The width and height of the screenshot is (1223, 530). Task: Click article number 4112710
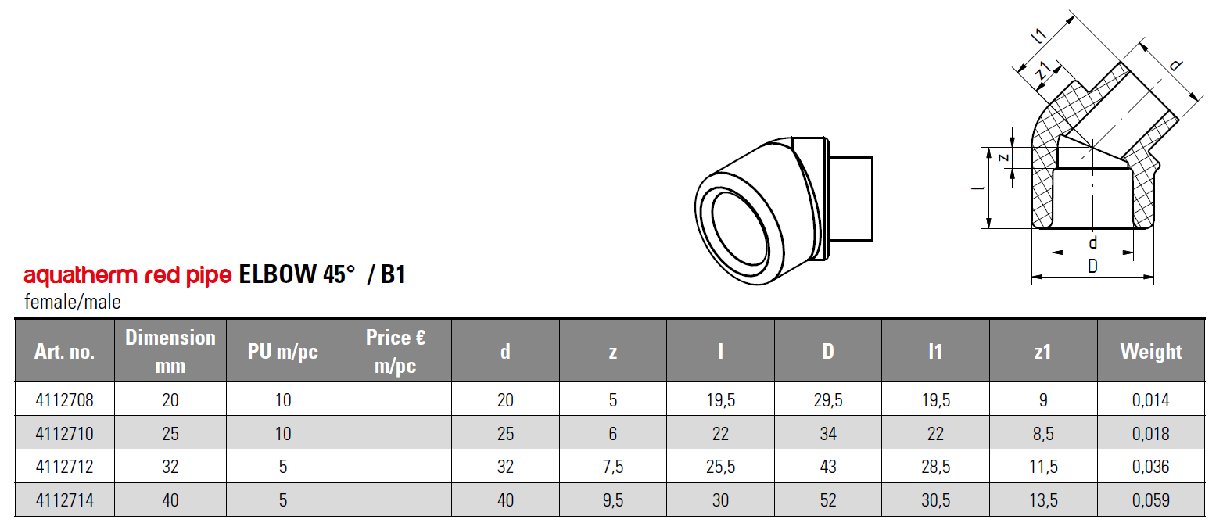[x=65, y=434]
